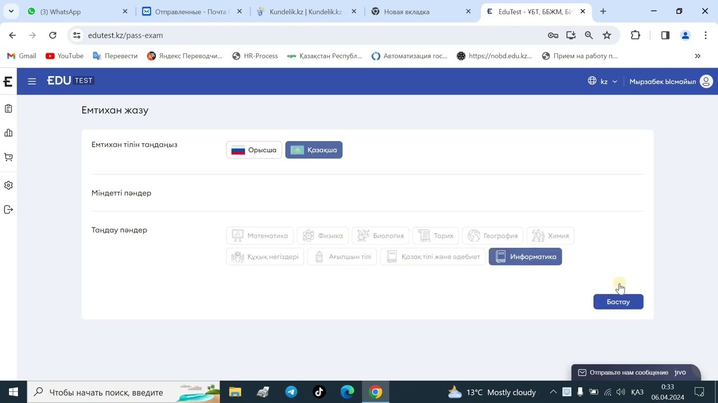Open the Chrome profile icon
This screenshot has height=403, width=718.
685,35
